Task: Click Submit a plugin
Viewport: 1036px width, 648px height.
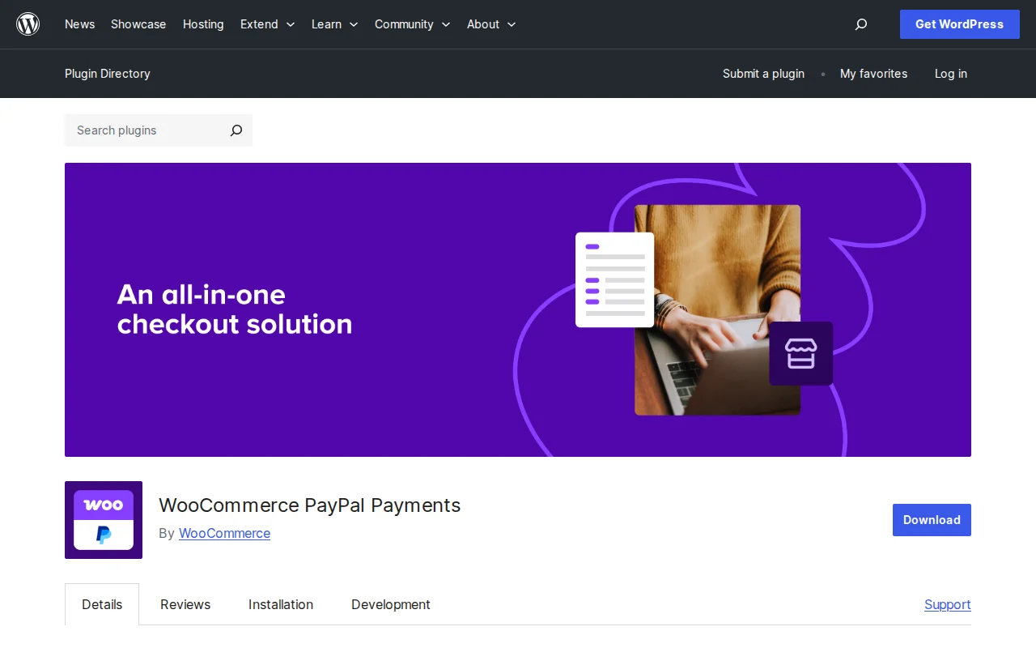Action: coord(763,74)
